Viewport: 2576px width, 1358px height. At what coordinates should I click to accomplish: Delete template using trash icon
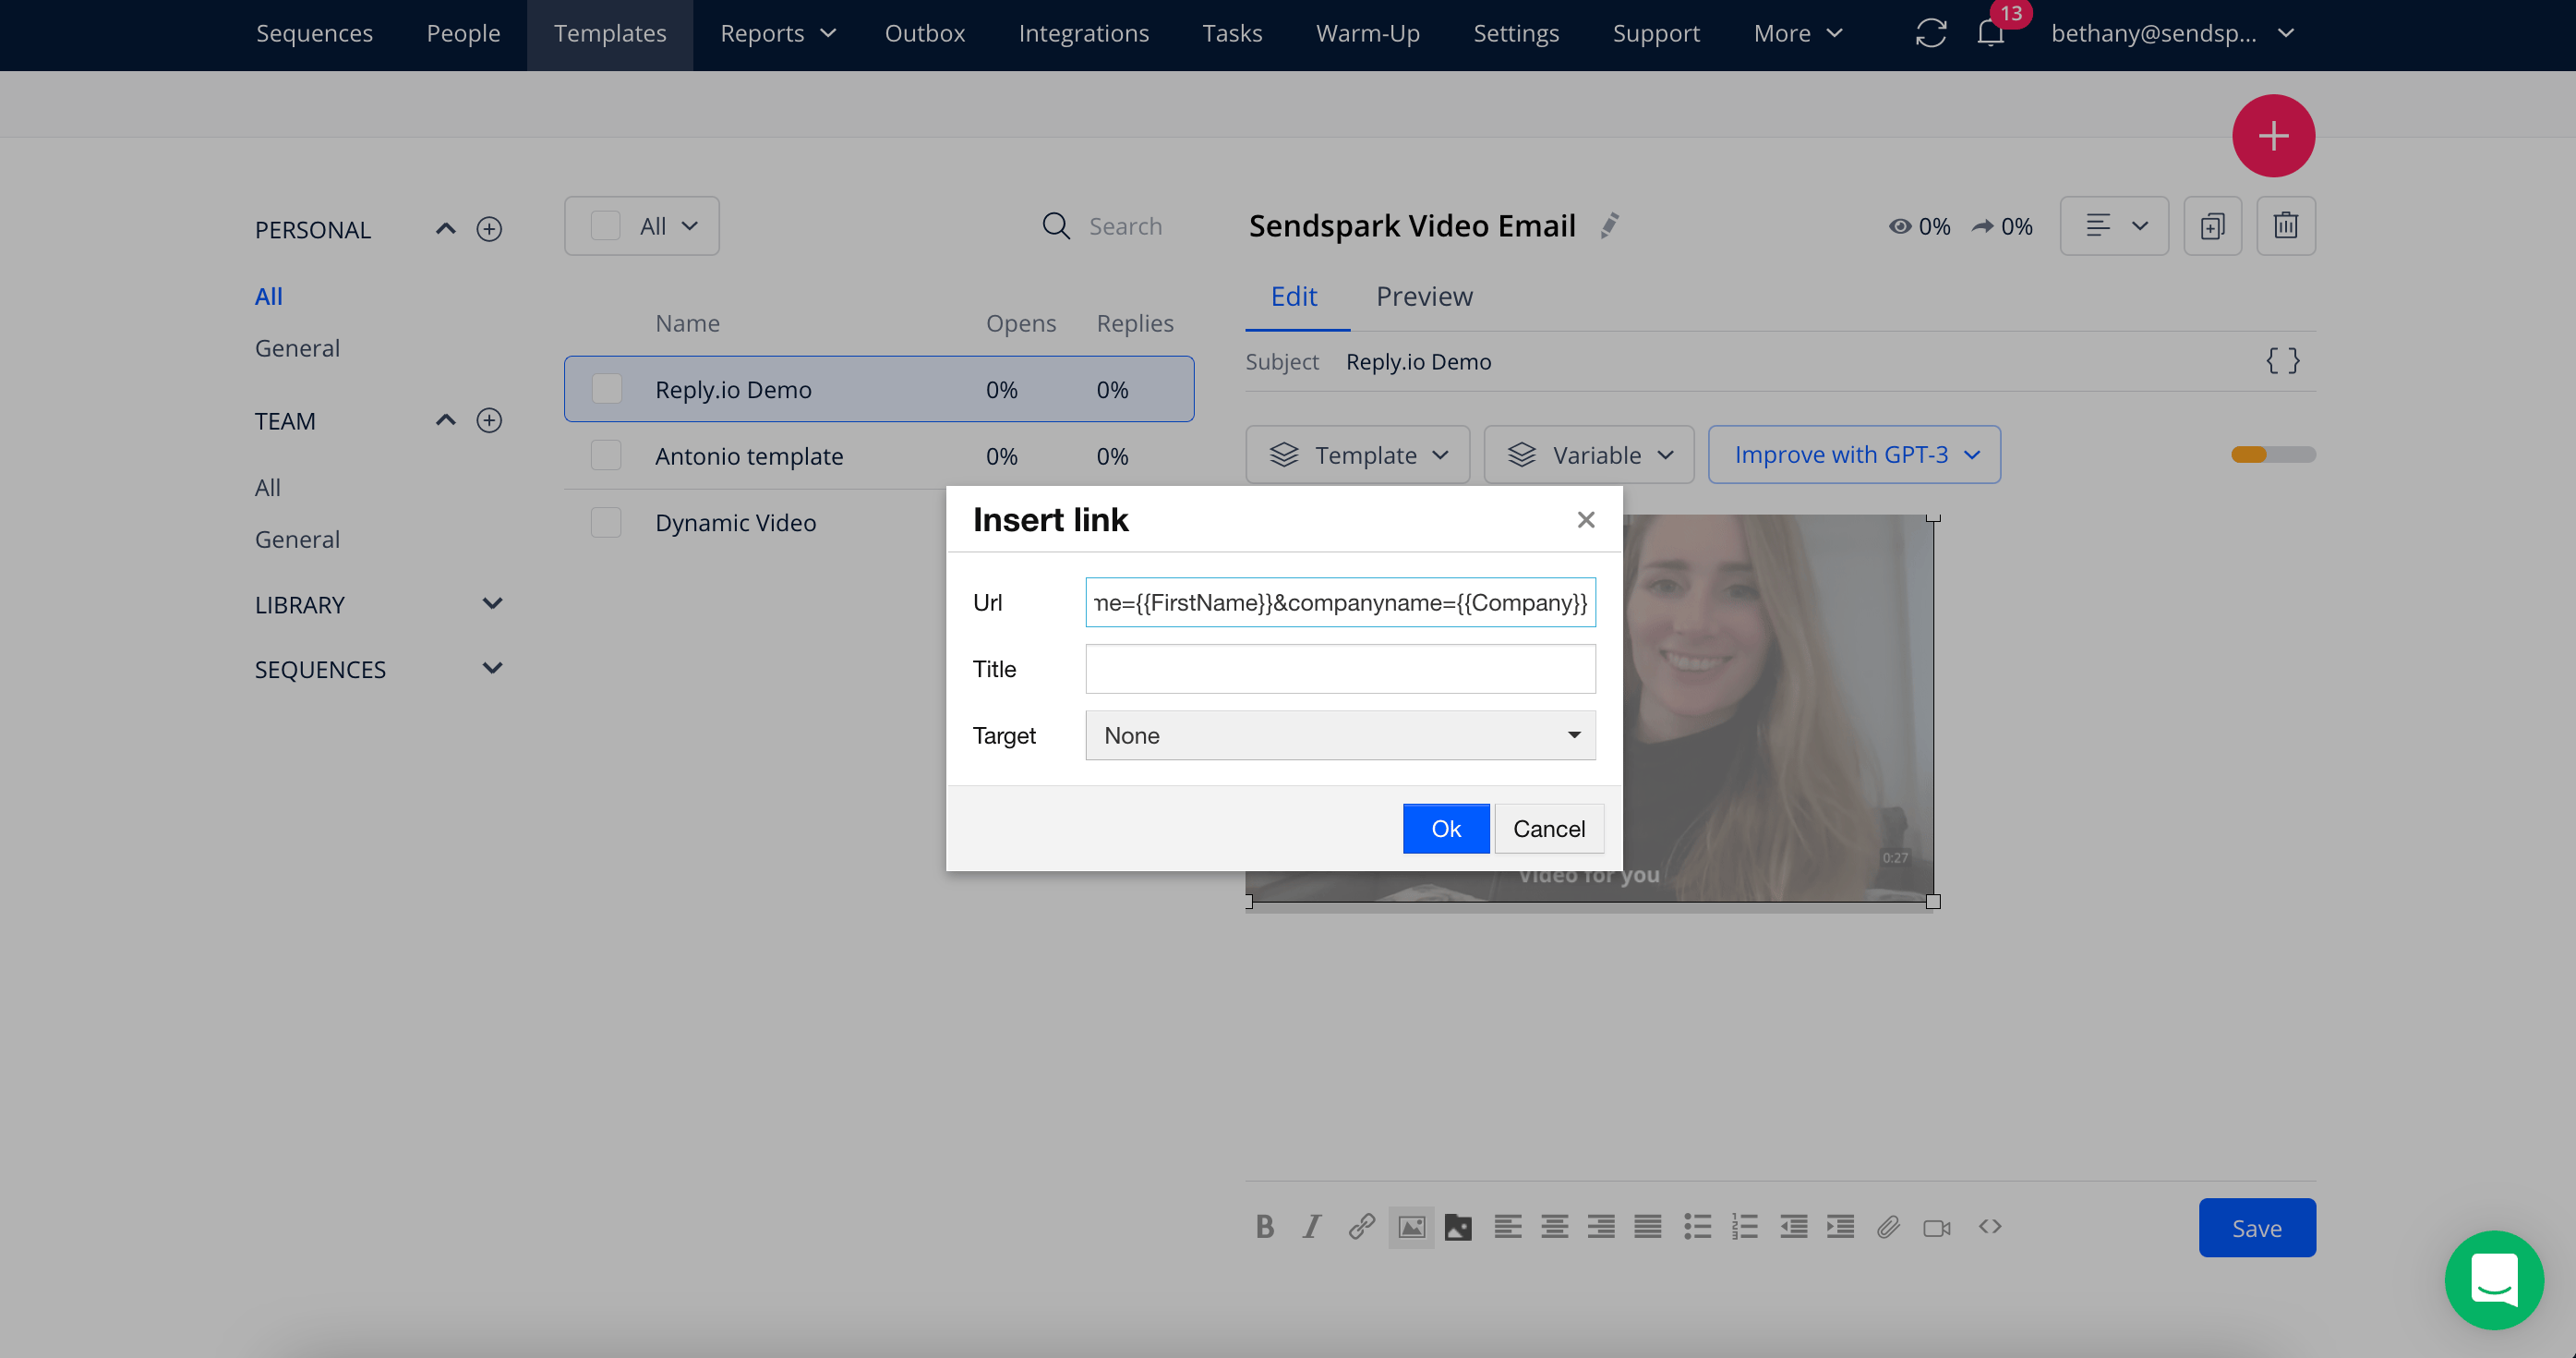tap(2286, 226)
